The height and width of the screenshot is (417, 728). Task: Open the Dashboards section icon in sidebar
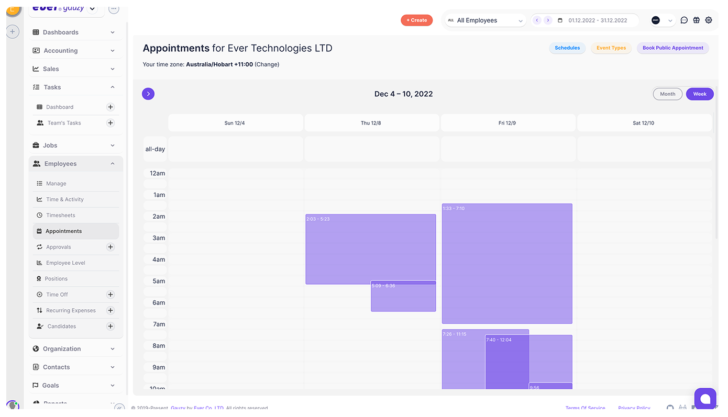[35, 32]
